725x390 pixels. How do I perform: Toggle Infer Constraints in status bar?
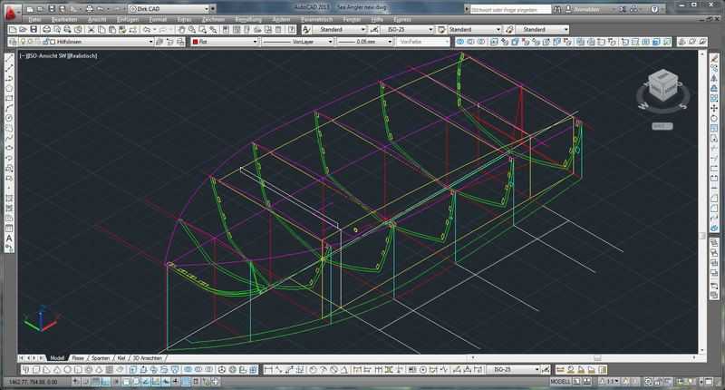(76, 382)
